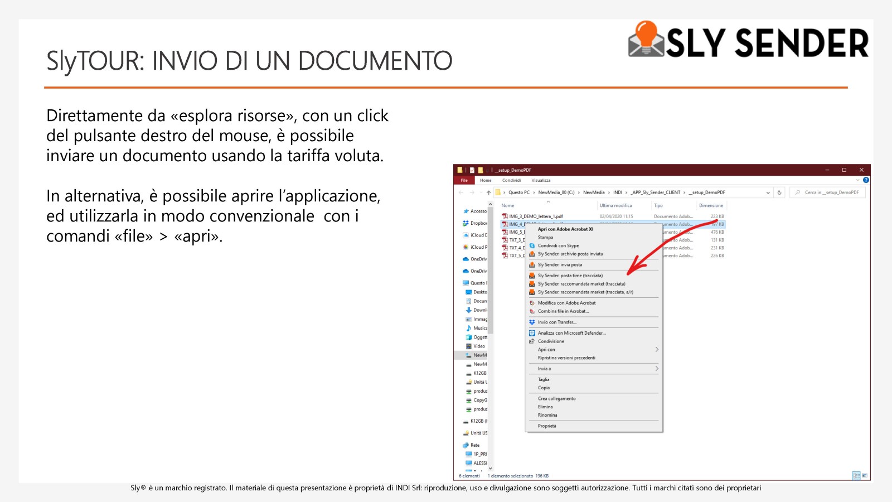The image size is (892, 502).
Task: Switch to details view icon in status bar
Action: pos(856,476)
